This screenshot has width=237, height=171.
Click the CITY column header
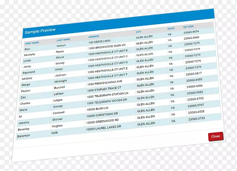pos(139,32)
